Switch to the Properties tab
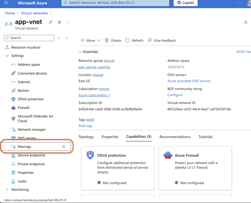This screenshot has height=203, width=251. (x=110, y=137)
